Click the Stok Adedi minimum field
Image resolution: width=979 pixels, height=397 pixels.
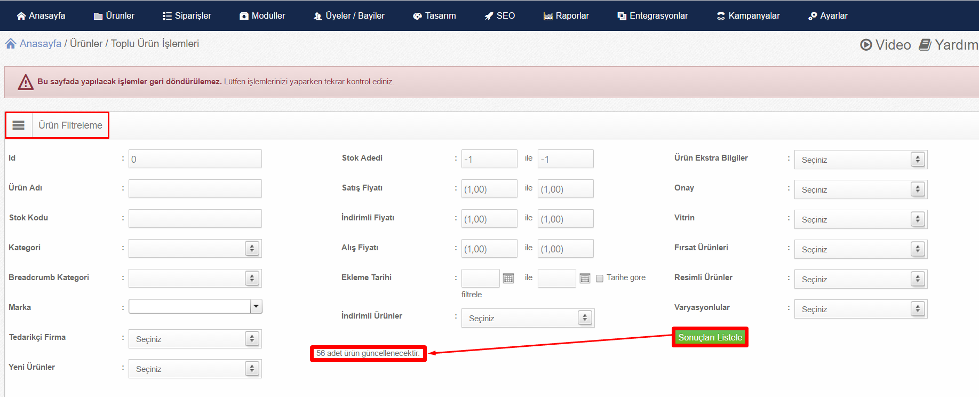click(x=489, y=159)
